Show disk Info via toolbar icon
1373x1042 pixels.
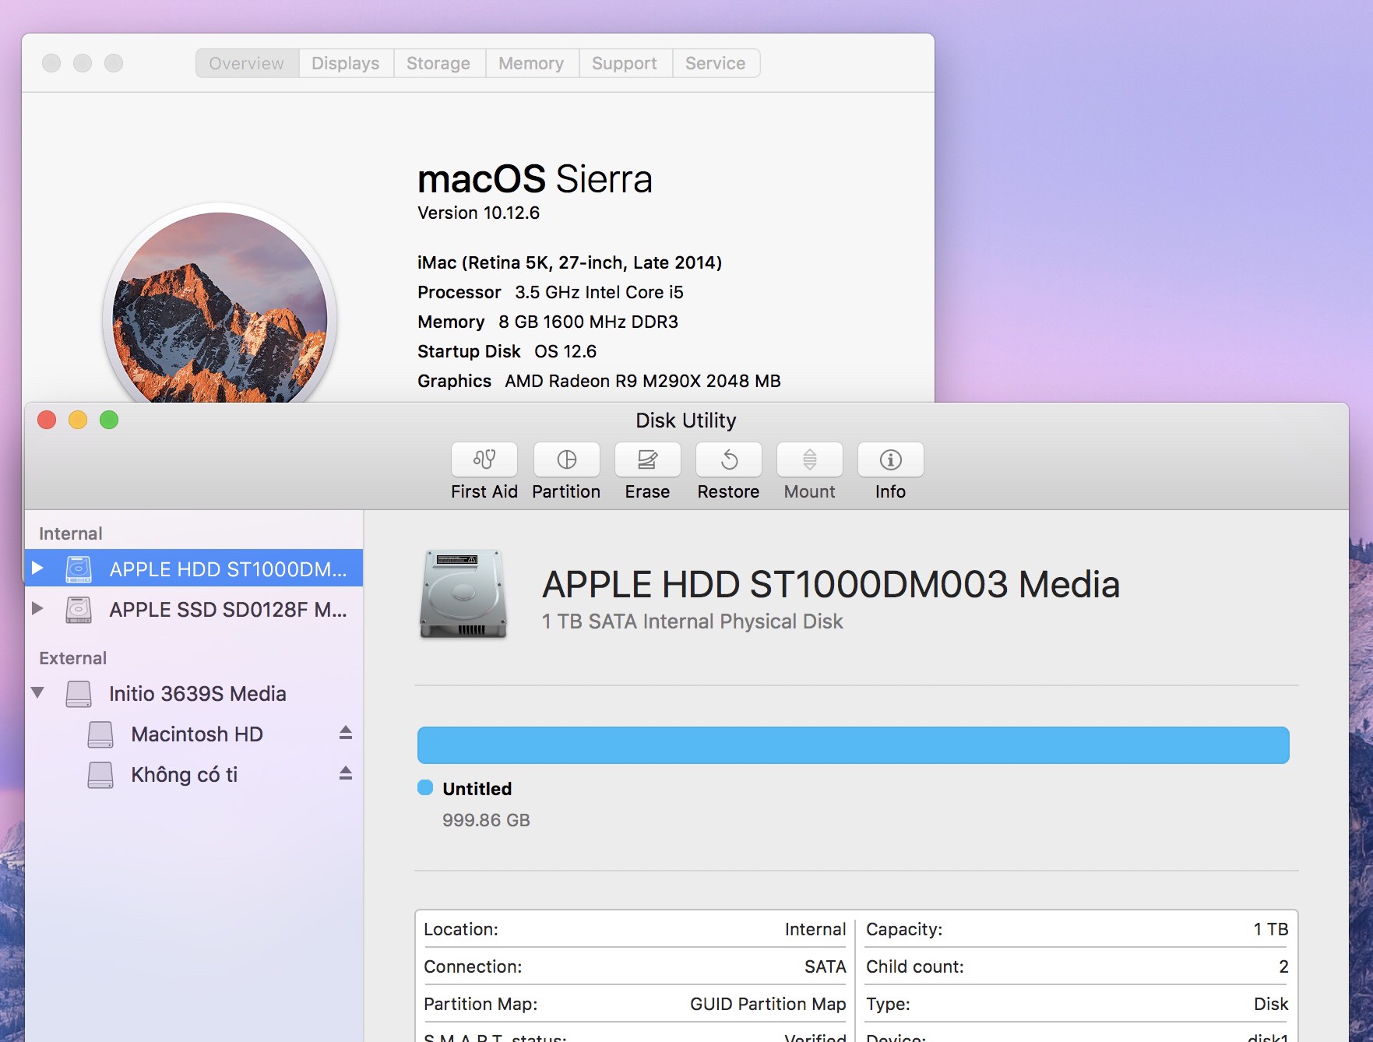[x=891, y=459]
